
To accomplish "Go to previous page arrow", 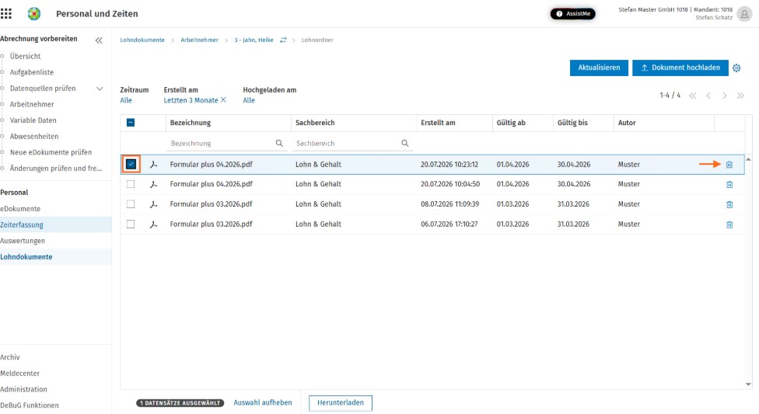I will tap(708, 96).
